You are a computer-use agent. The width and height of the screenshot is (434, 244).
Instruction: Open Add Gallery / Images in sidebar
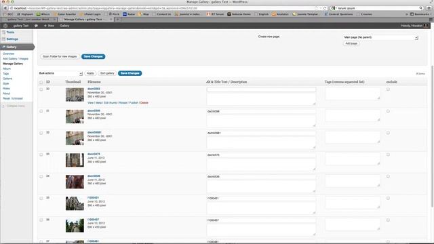point(16,59)
